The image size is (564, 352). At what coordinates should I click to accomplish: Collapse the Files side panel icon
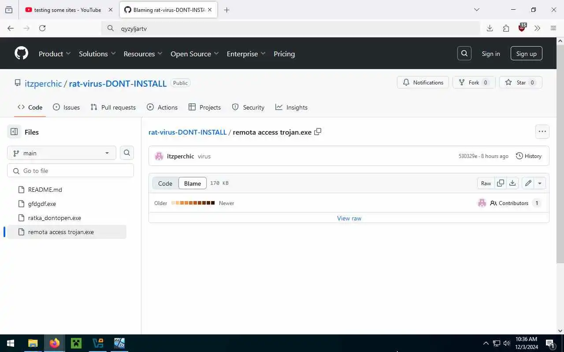(14, 132)
